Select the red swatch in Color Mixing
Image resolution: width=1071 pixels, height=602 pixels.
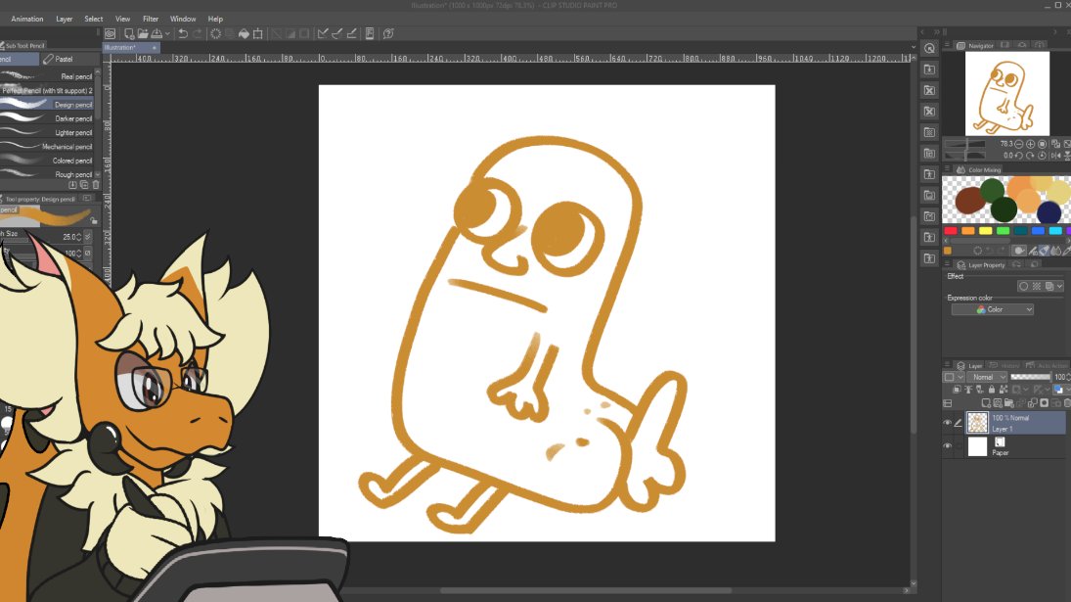coord(951,231)
